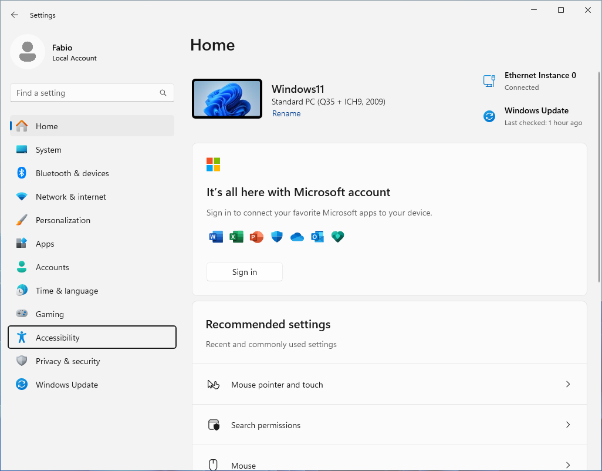The height and width of the screenshot is (471, 602).
Task: Click the Personalization paintbrush icon
Action: tap(22, 220)
